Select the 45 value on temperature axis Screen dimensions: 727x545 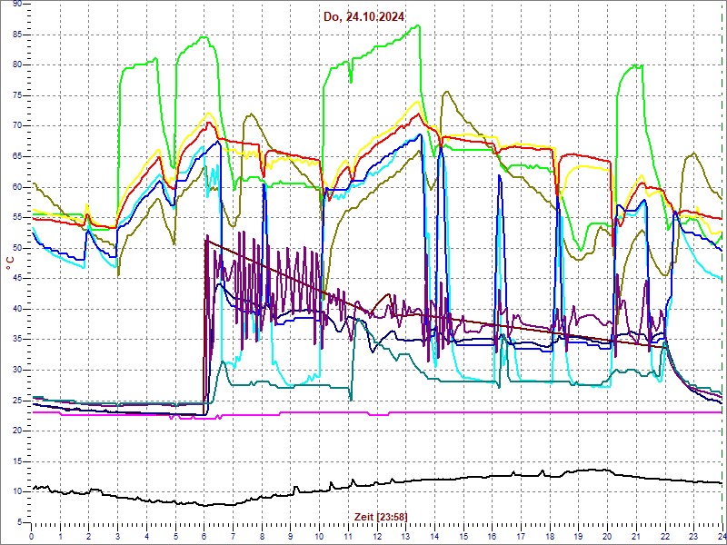pyautogui.click(x=16, y=279)
